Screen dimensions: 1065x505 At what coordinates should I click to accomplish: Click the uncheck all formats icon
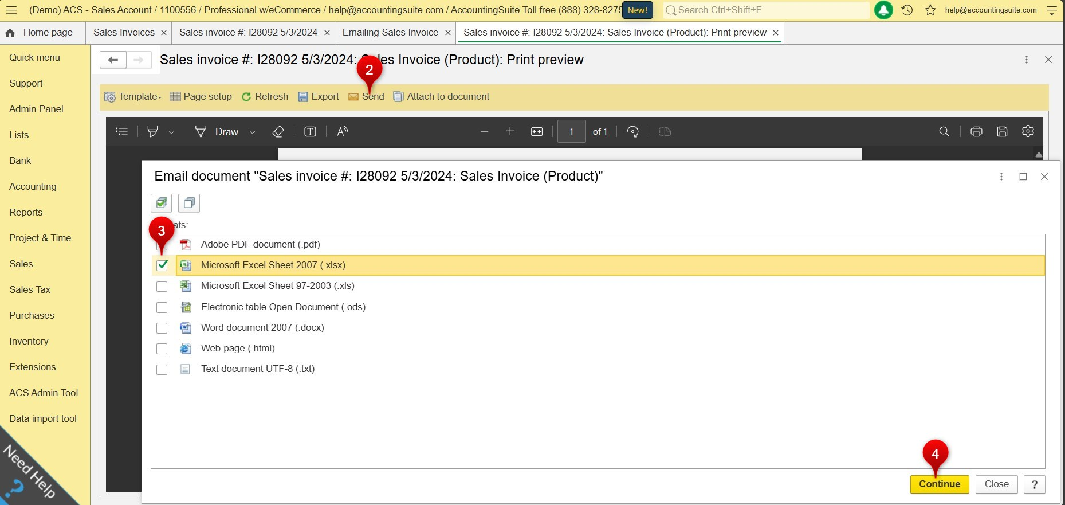coord(189,203)
